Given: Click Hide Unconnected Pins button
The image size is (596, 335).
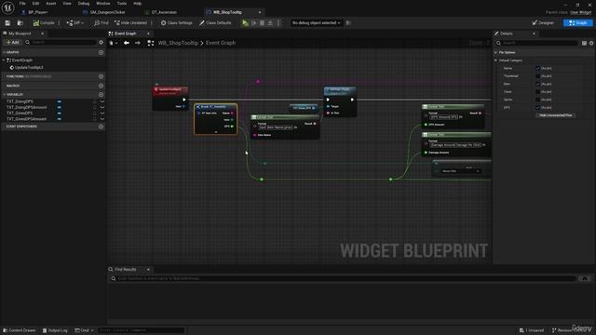Looking at the screenshot, I should coord(555,115).
